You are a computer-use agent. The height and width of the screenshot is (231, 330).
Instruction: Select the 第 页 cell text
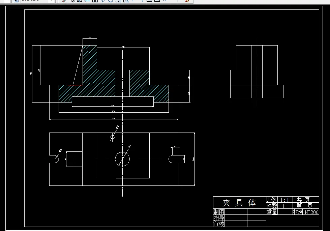tap(304, 206)
